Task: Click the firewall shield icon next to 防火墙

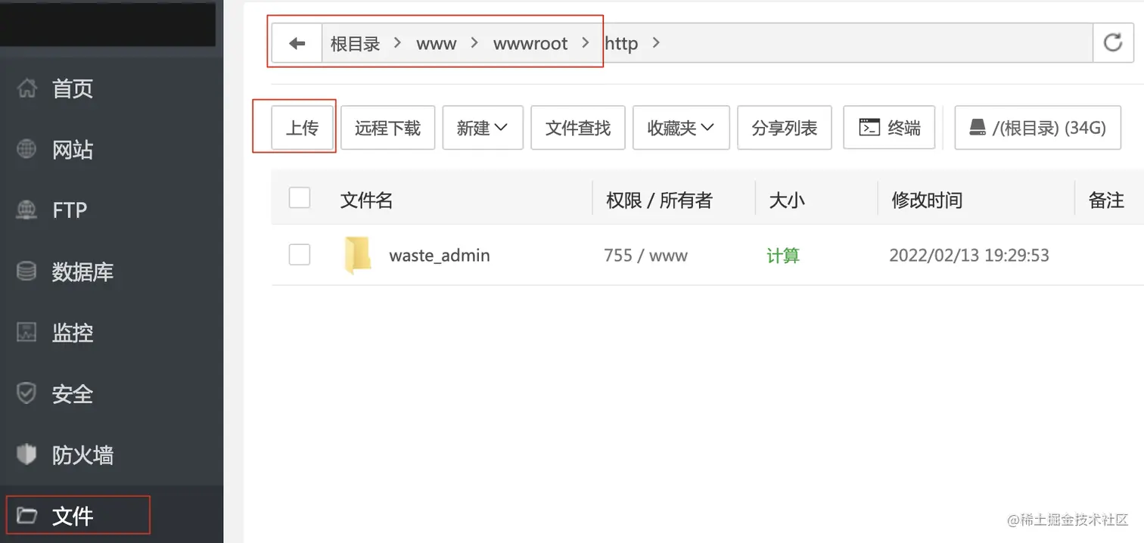Action: pos(26,455)
